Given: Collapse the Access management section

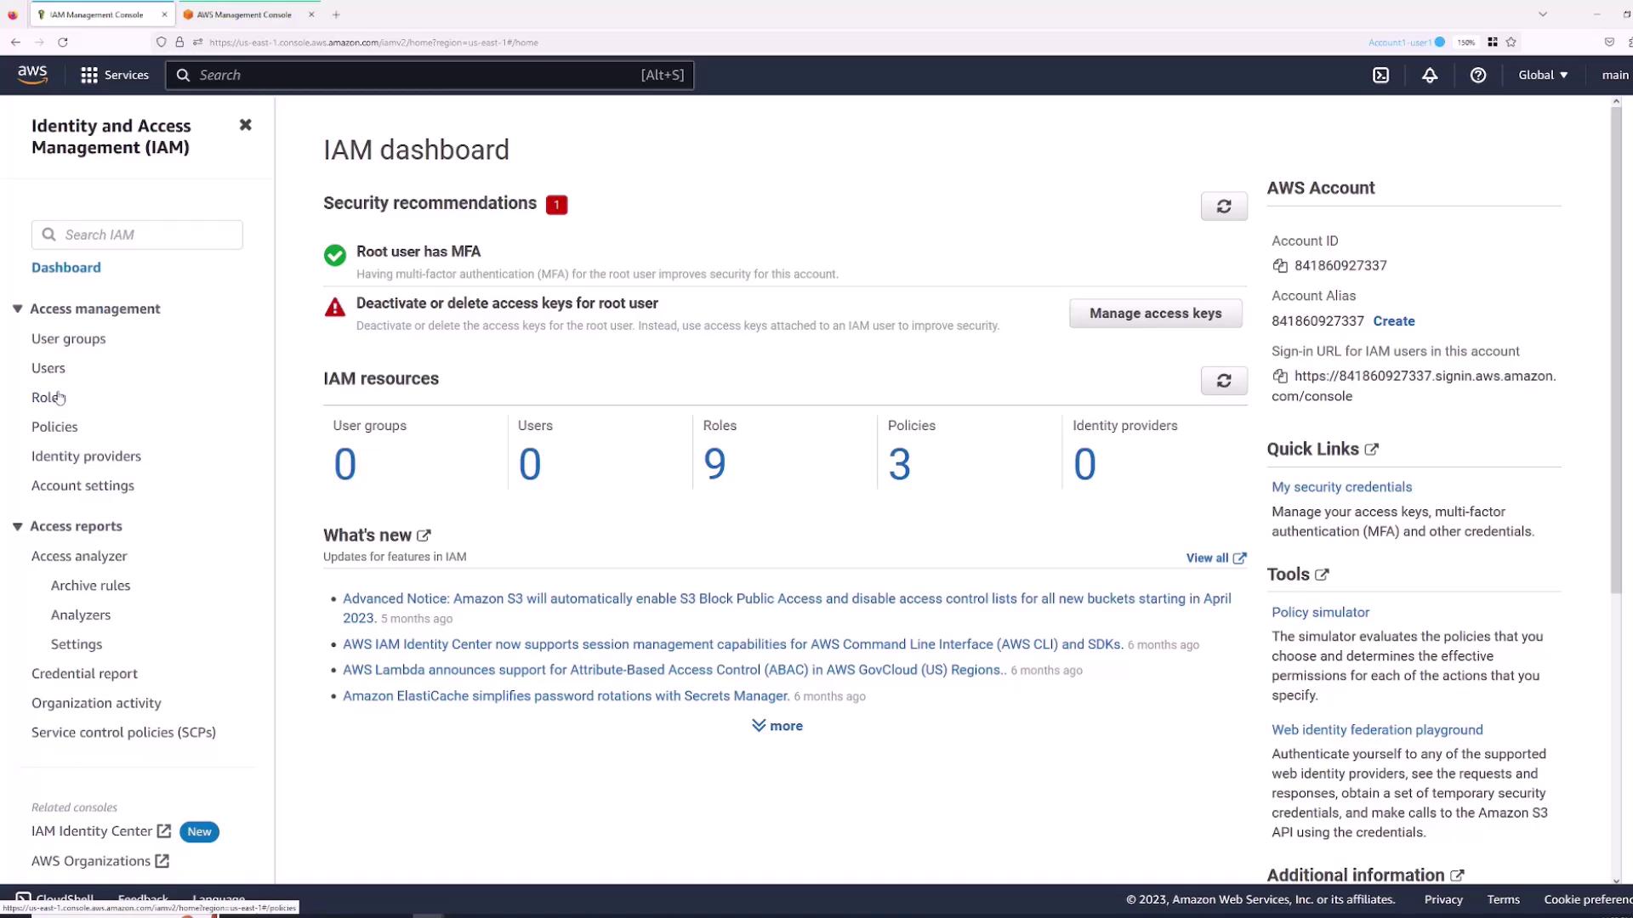Looking at the screenshot, I should point(17,309).
